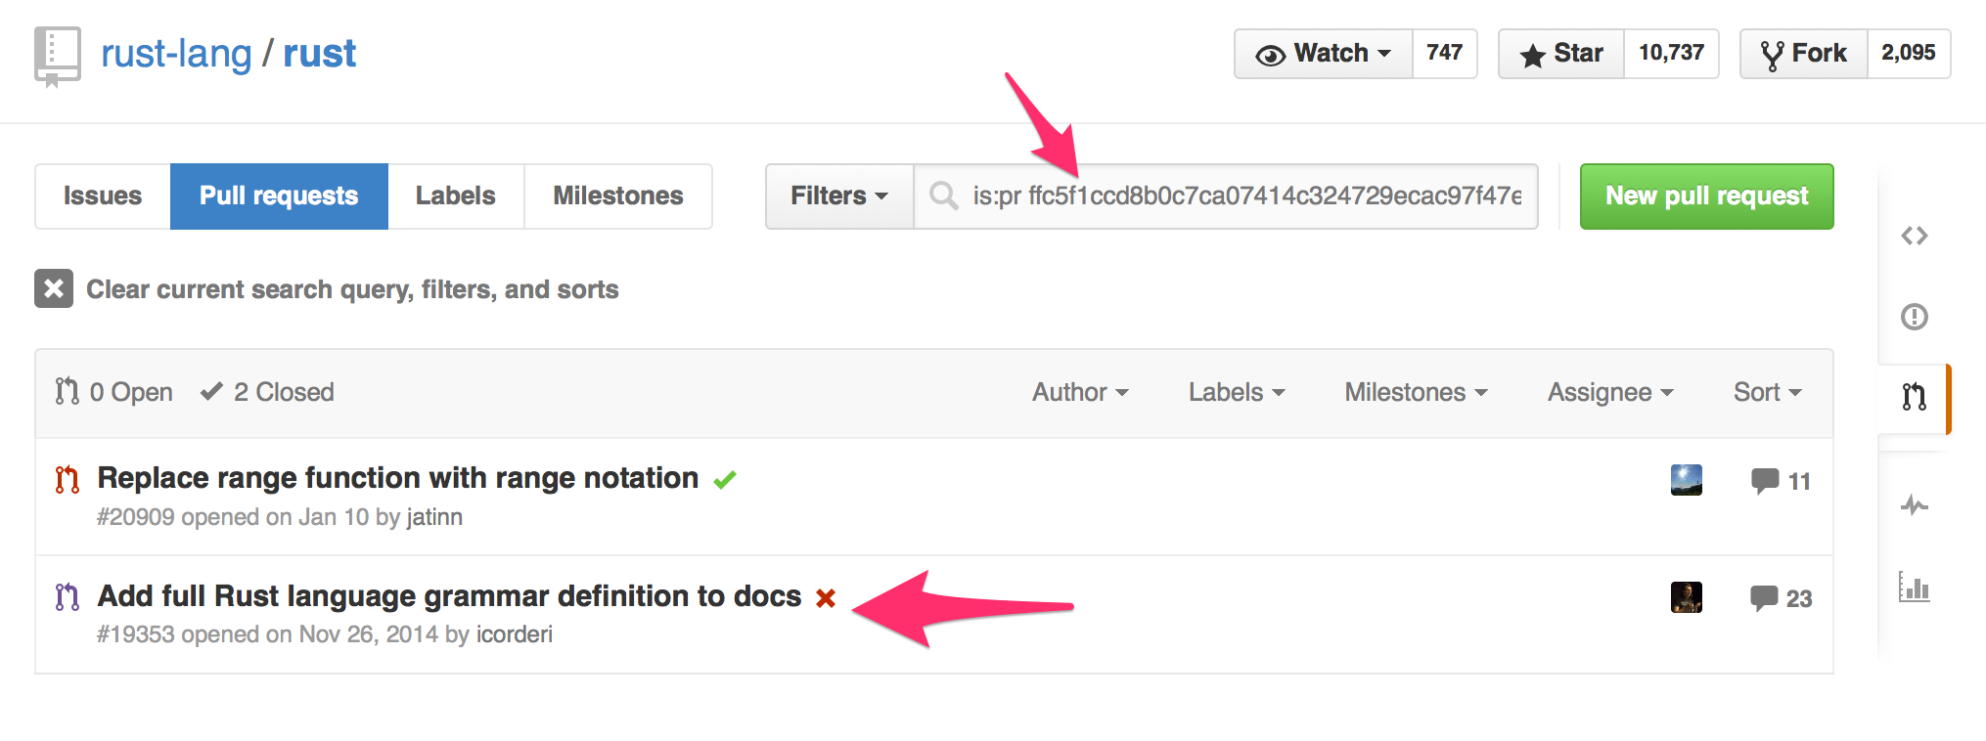View the Graphs bar chart icon in the sidebar
Viewport: 1986px width, 741px height.
pyautogui.click(x=1915, y=588)
